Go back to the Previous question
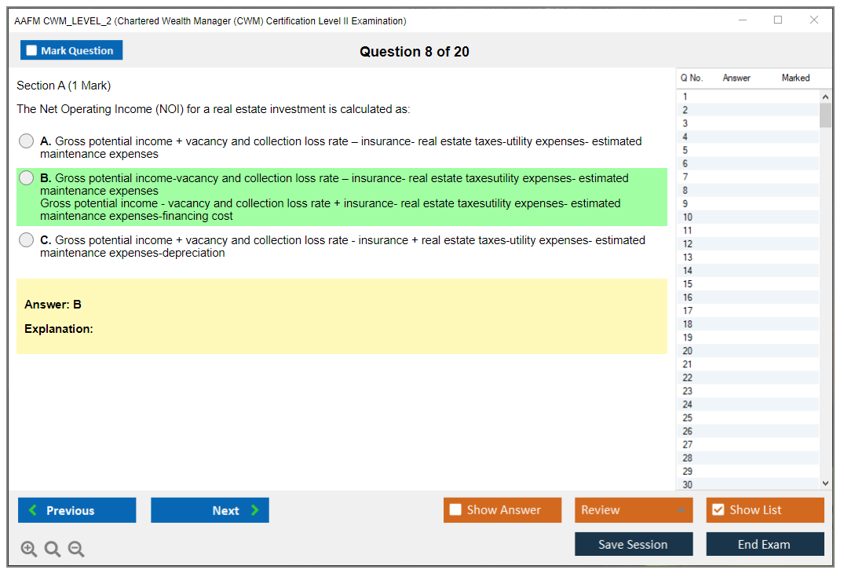This screenshot has height=577, width=844. 77,510
